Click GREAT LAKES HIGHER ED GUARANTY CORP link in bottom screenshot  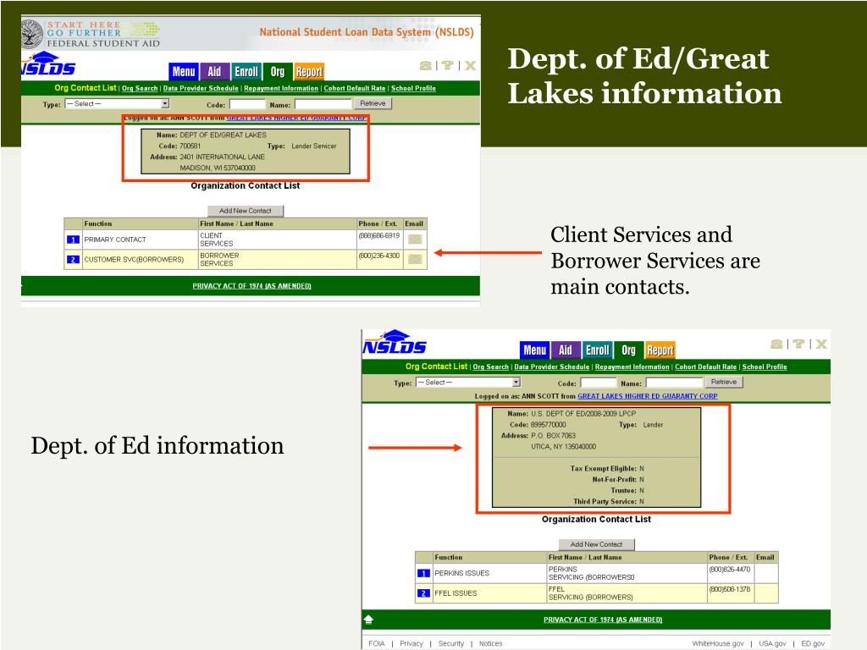[648, 396]
